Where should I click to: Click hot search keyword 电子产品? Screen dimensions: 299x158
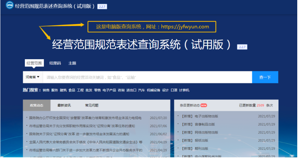(x=109, y=90)
